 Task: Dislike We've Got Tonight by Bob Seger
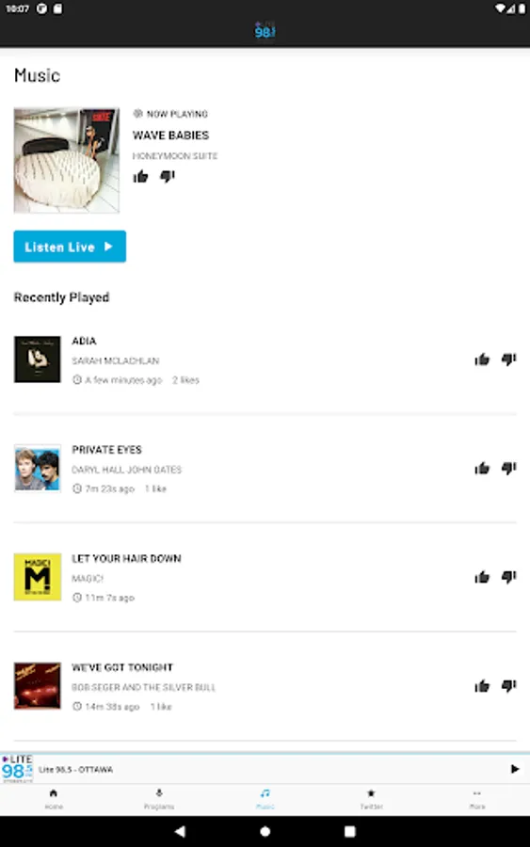click(509, 686)
